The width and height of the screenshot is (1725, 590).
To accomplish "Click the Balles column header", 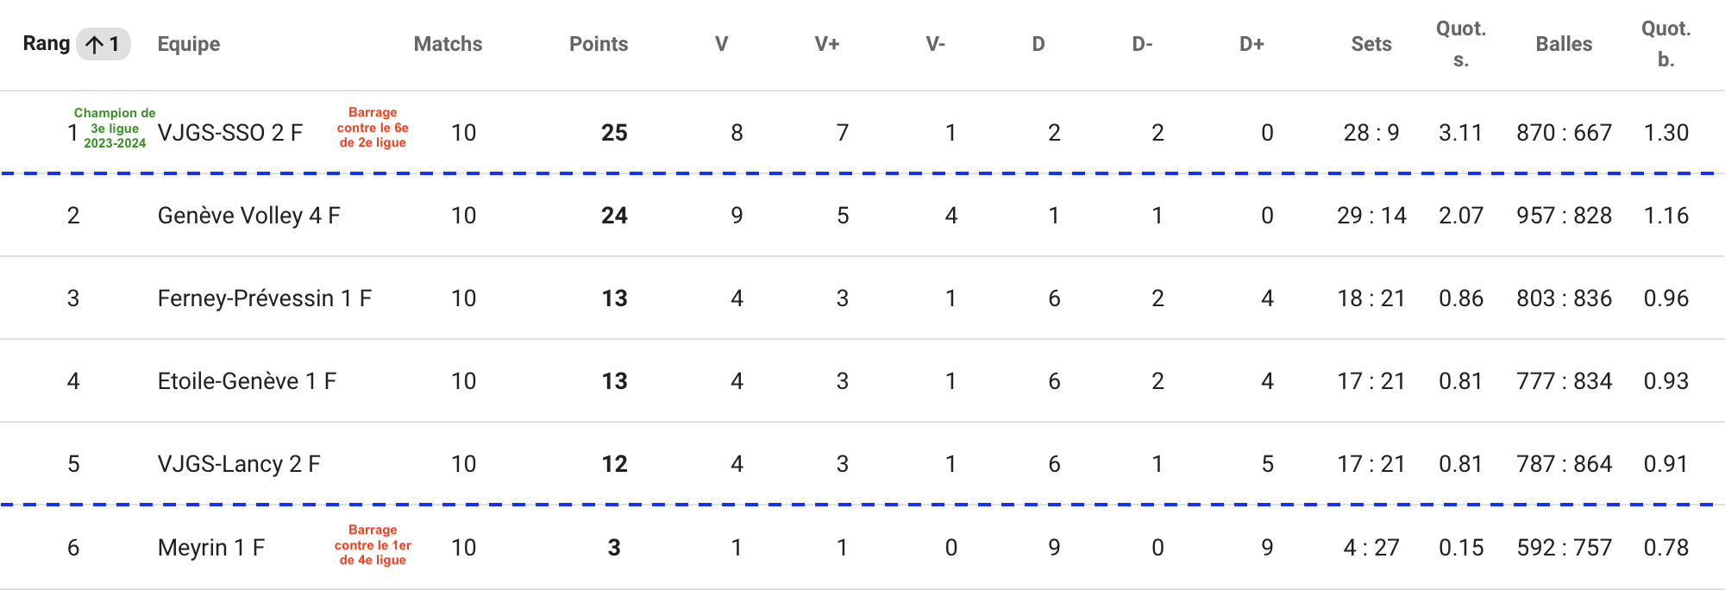I will tap(1564, 44).
